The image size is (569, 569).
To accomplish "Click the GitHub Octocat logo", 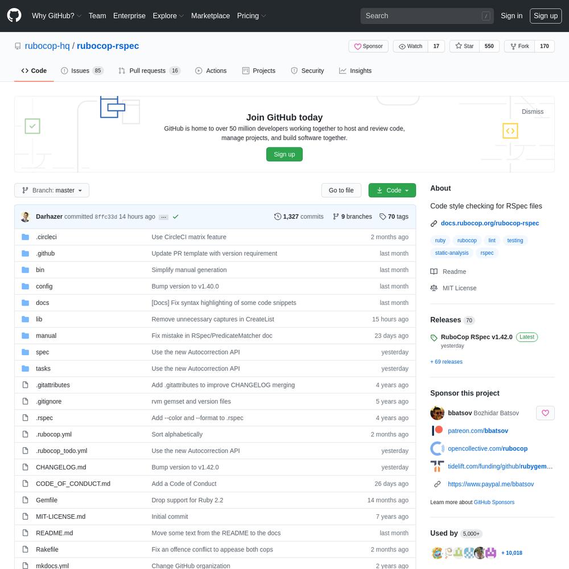I will [14, 15].
